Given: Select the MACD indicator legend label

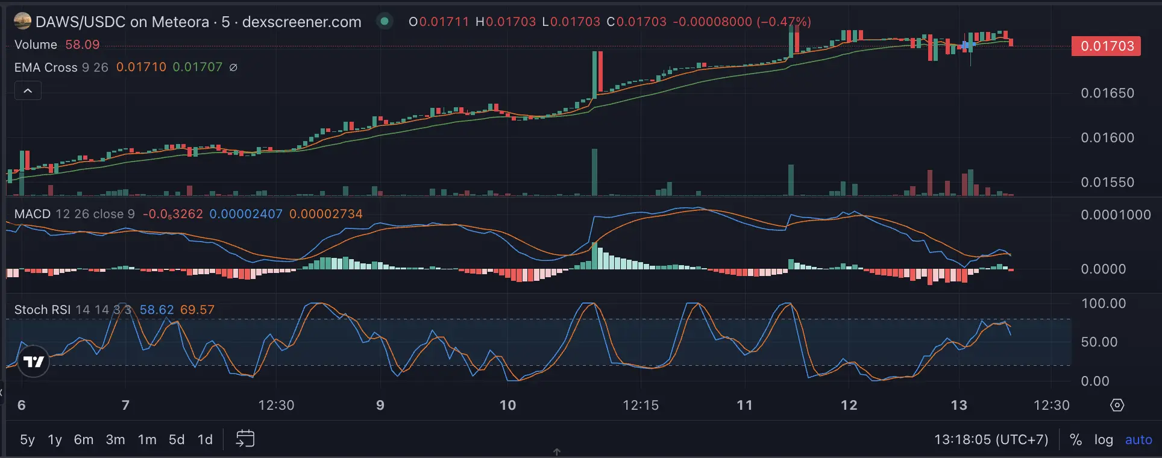Looking at the screenshot, I should click(x=33, y=214).
